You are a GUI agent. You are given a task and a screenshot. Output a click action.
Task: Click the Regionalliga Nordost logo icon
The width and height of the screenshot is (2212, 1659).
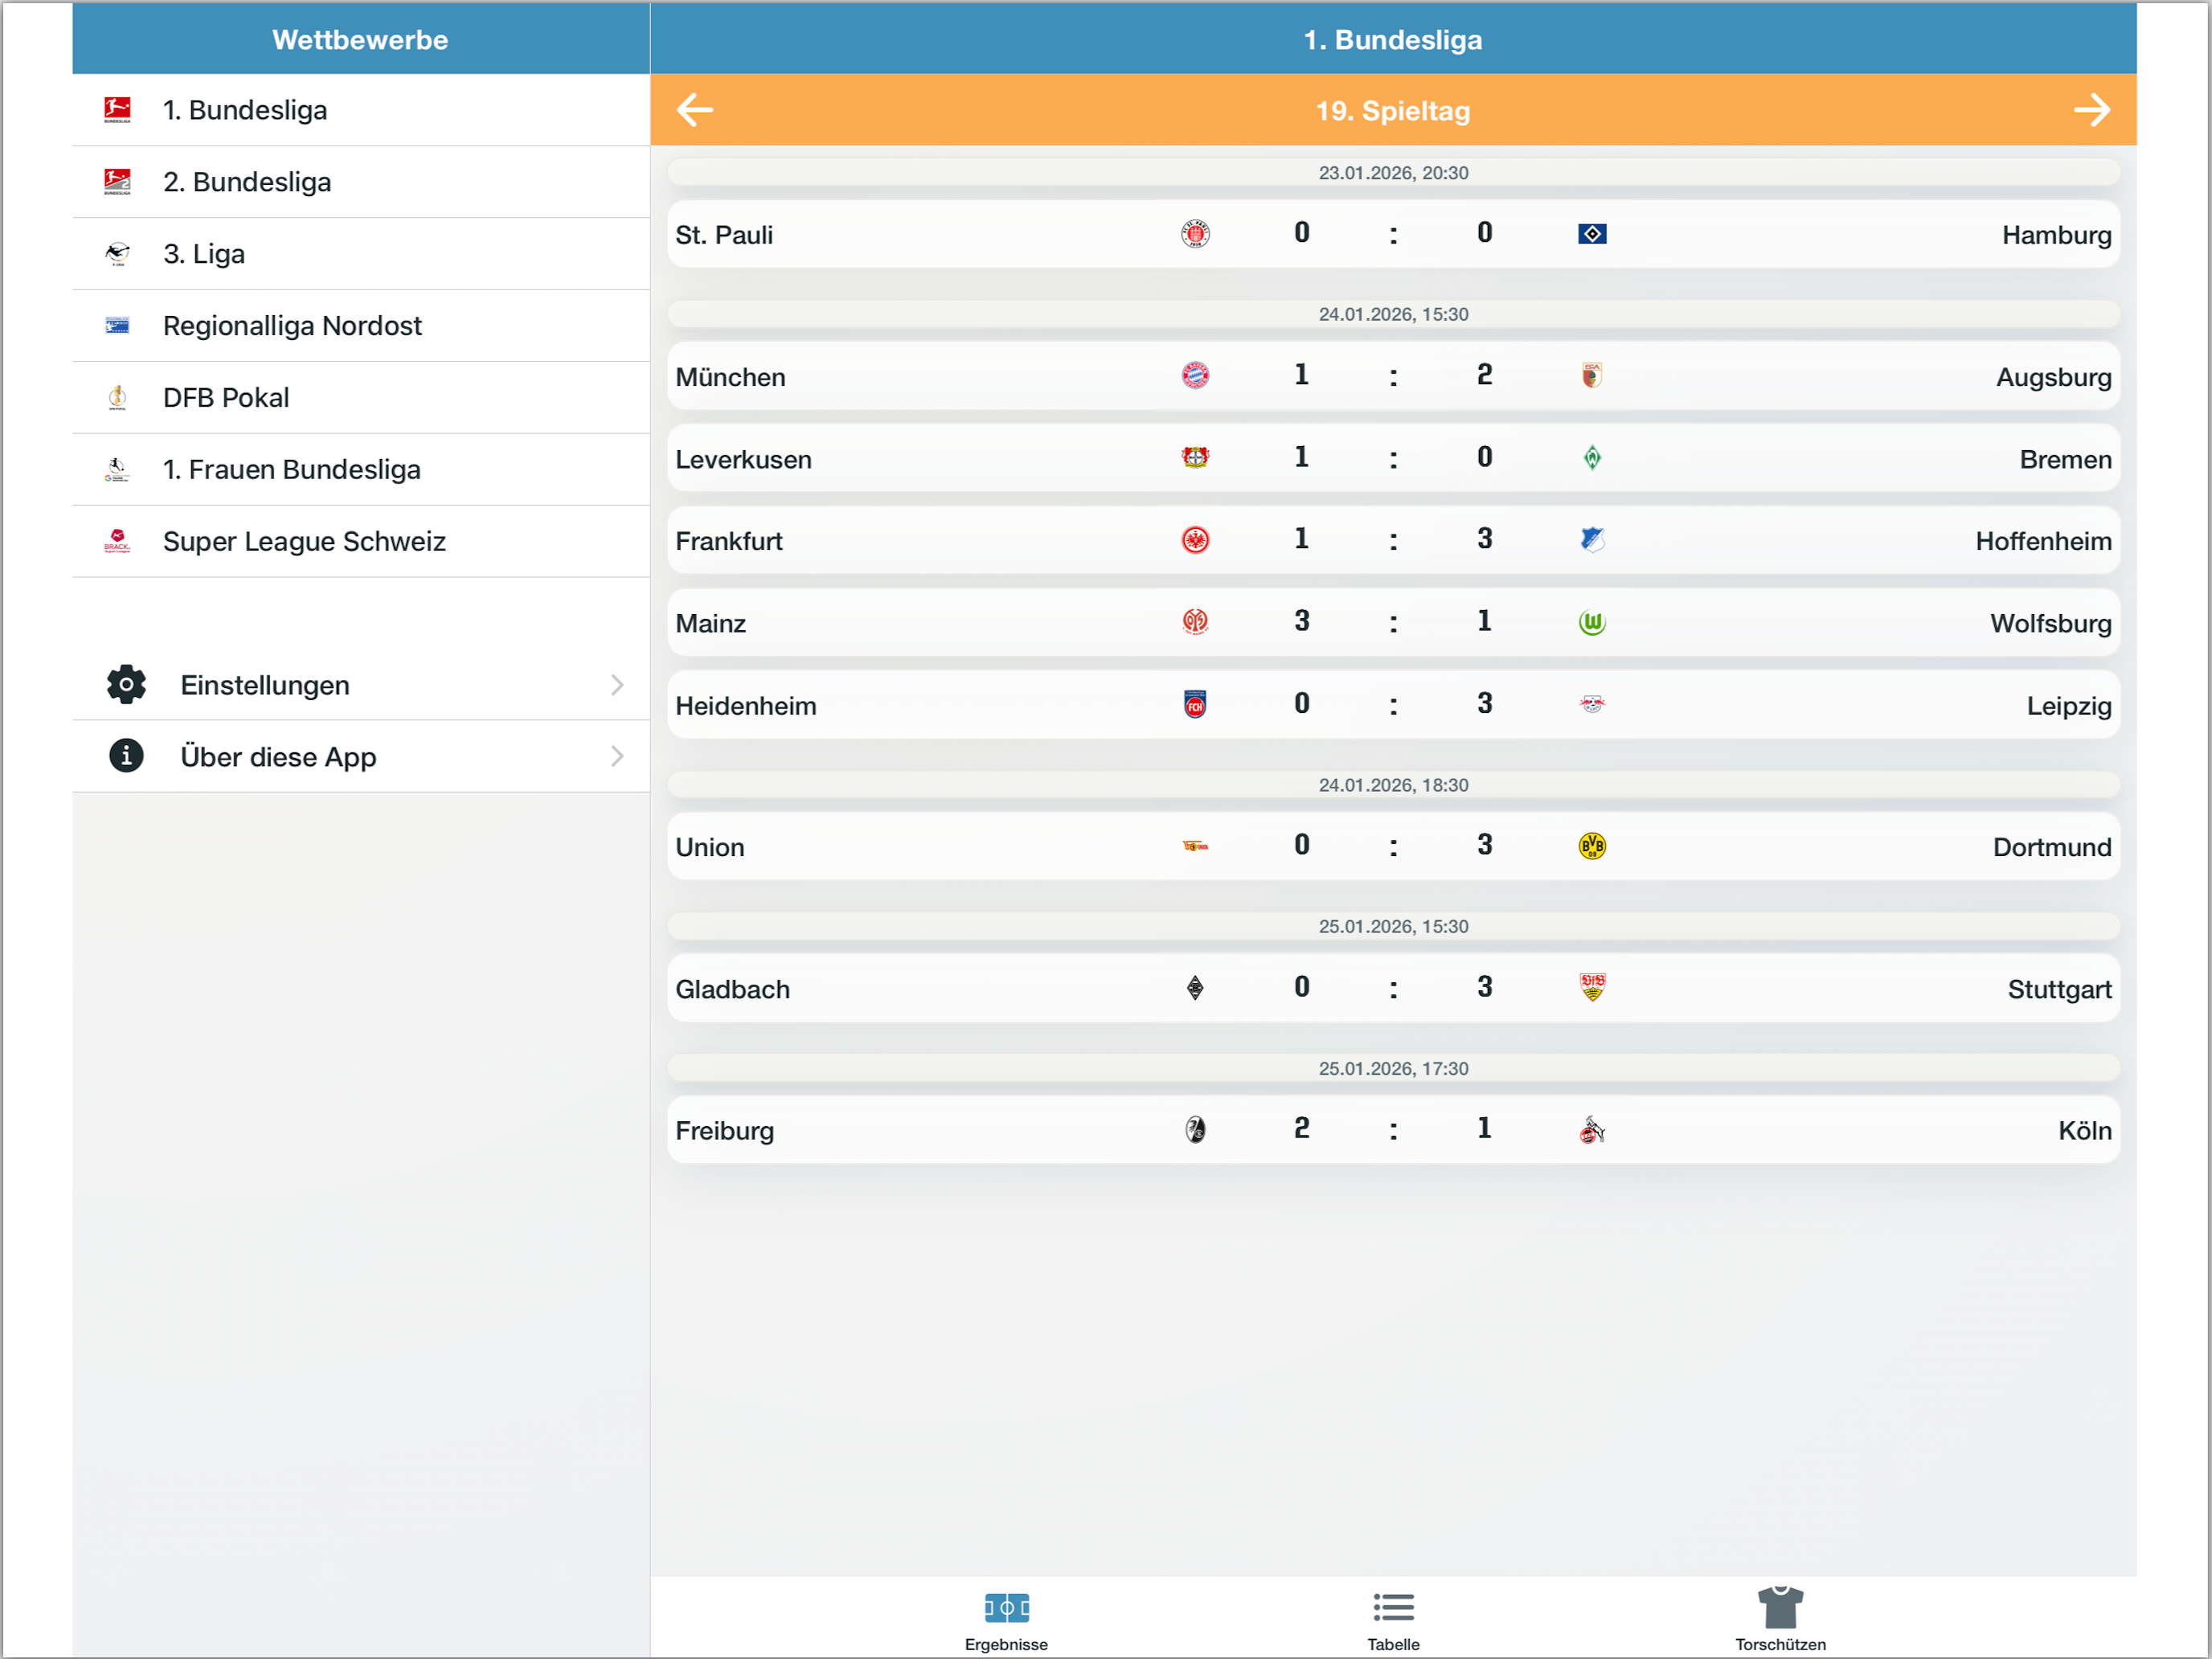pyautogui.click(x=117, y=326)
